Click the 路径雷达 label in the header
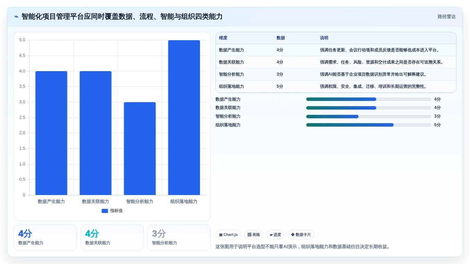470x264 pixels. coord(446,17)
